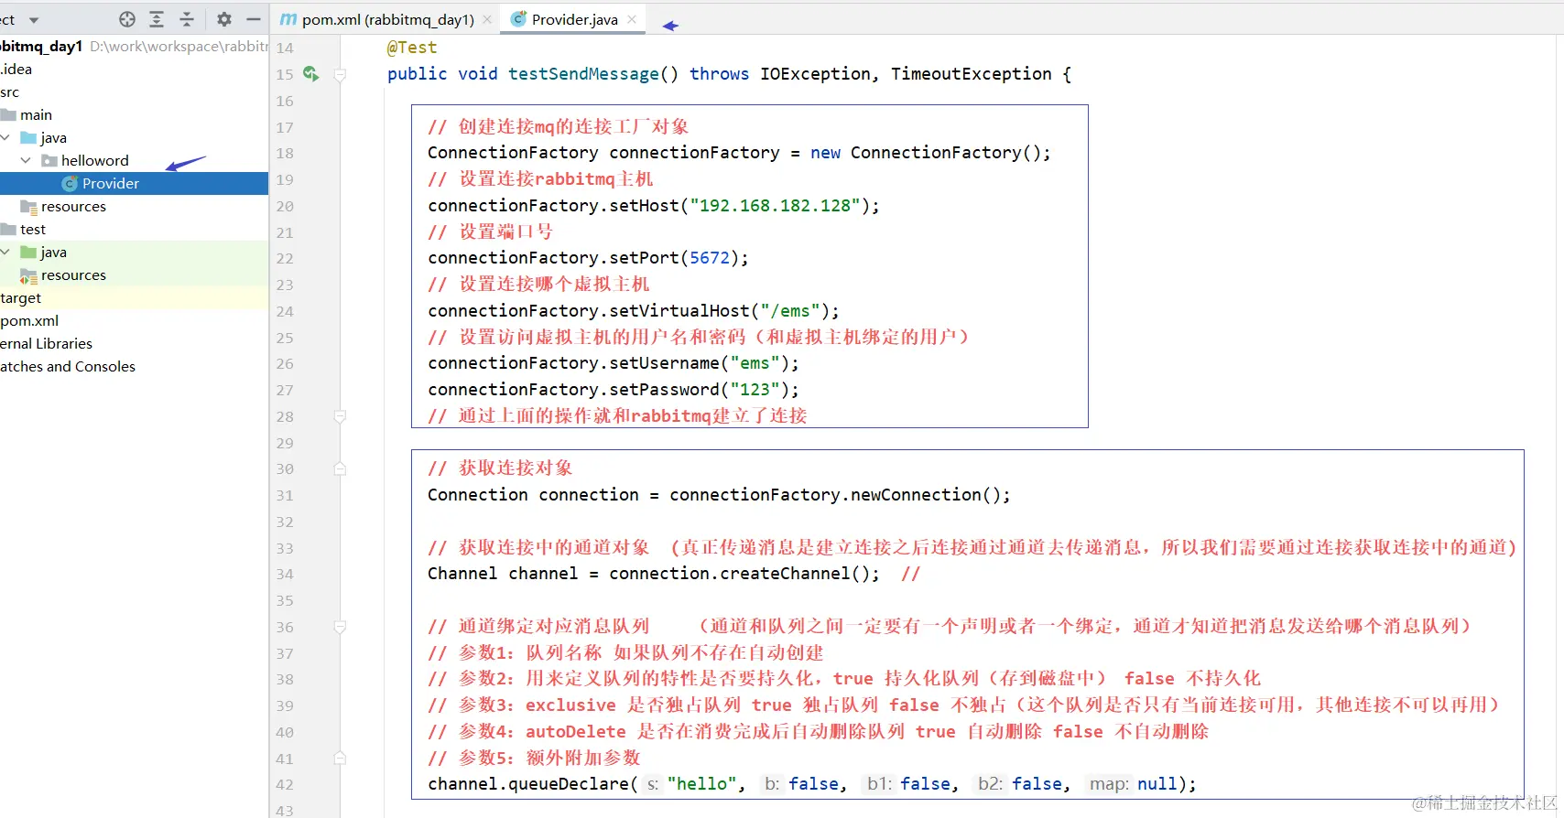Select .idea folder in project tree
The image size is (1564, 818).
click(x=16, y=69)
